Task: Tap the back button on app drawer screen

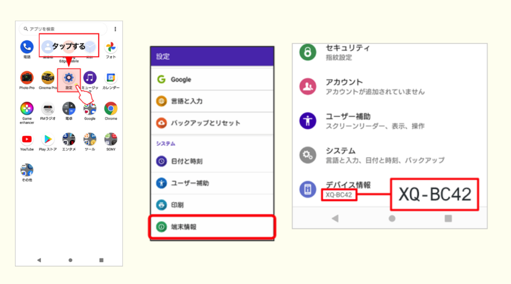Action: click(39, 260)
